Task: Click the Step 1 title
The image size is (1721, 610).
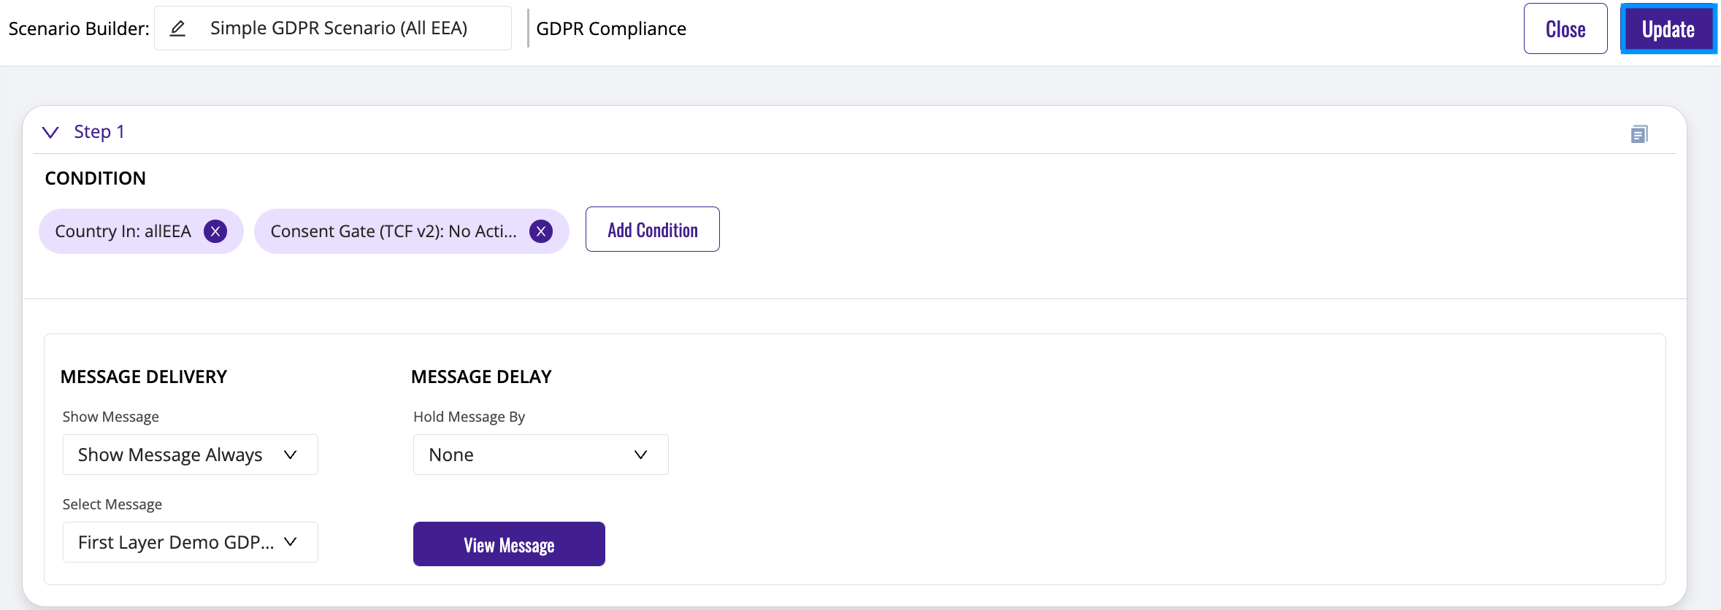Action: tap(99, 132)
